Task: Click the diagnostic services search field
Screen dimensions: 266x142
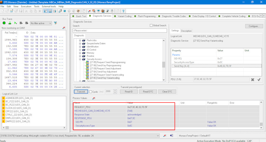Action: point(120,31)
